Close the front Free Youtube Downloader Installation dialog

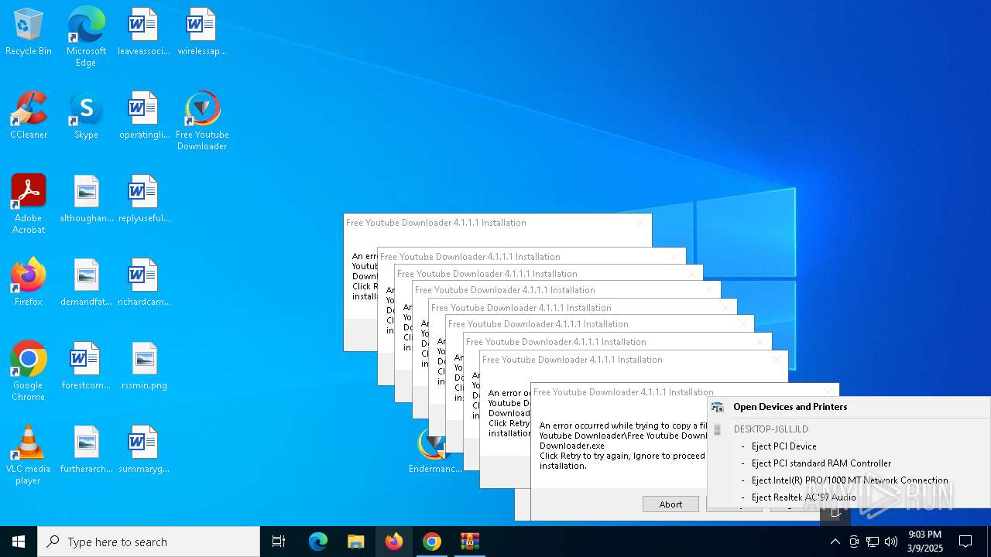click(x=828, y=392)
